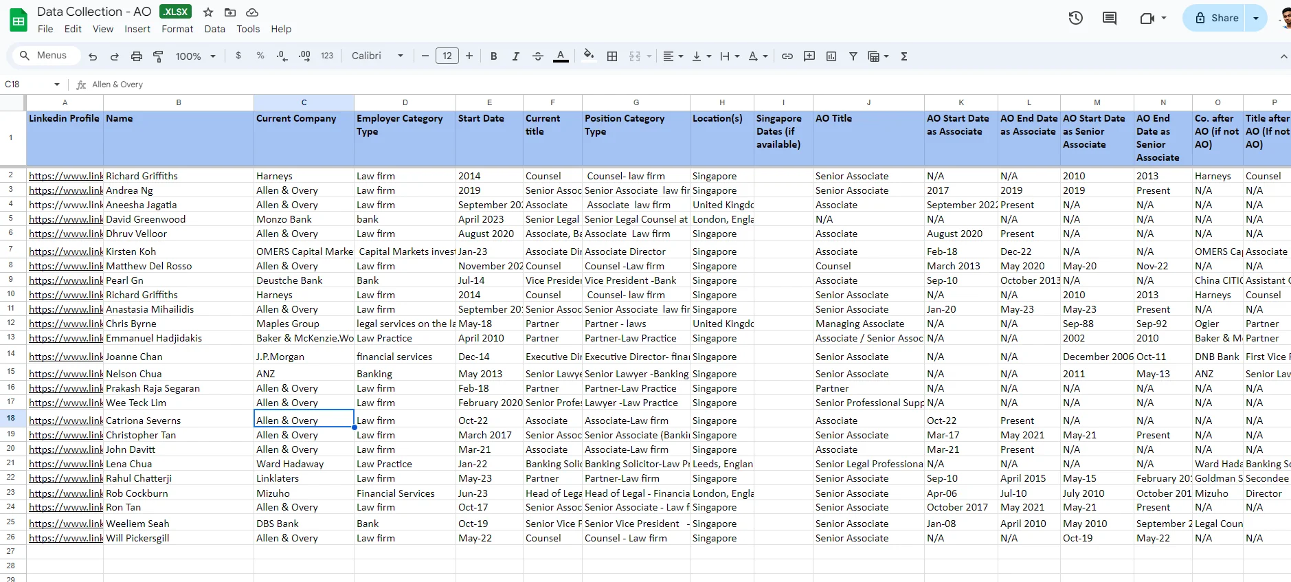The width and height of the screenshot is (1291, 582).
Task: Collapse toolbar with chevron arrow
Action: [1283, 56]
